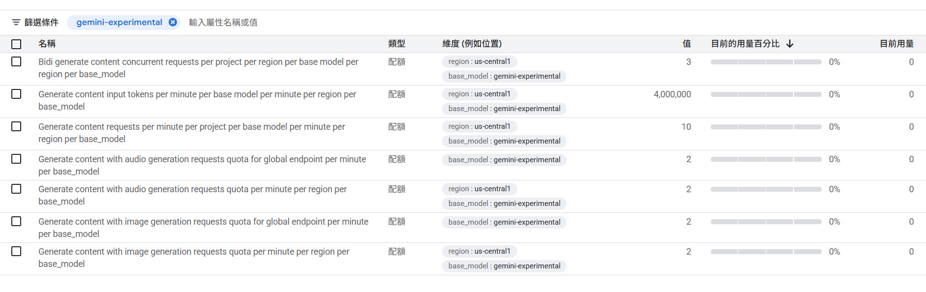This screenshot has width=926, height=292.
Task: Click base_model chip in image generation global row
Action: [504, 222]
